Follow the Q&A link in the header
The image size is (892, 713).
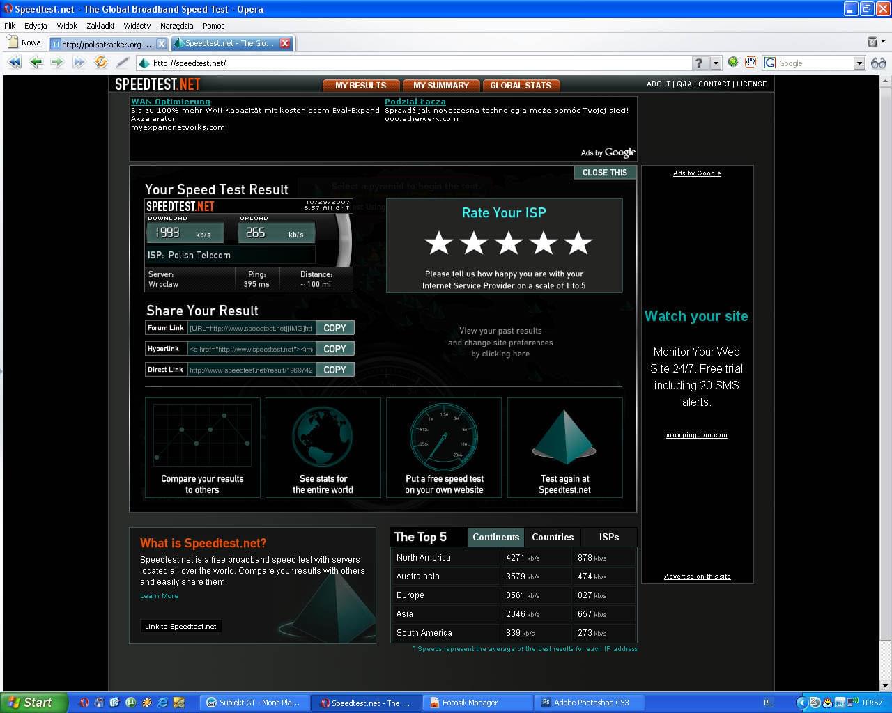pyautogui.click(x=684, y=84)
